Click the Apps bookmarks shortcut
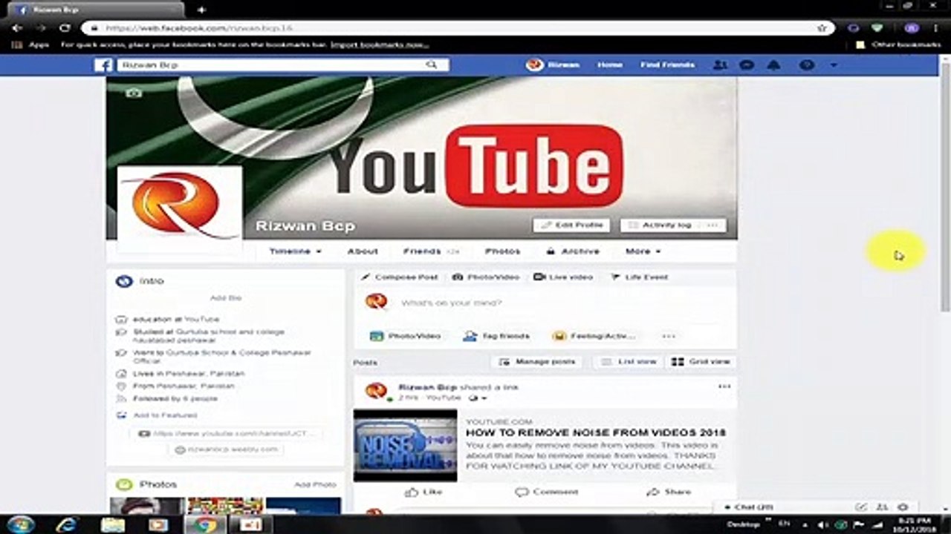This screenshot has width=951, height=534. tap(30, 44)
